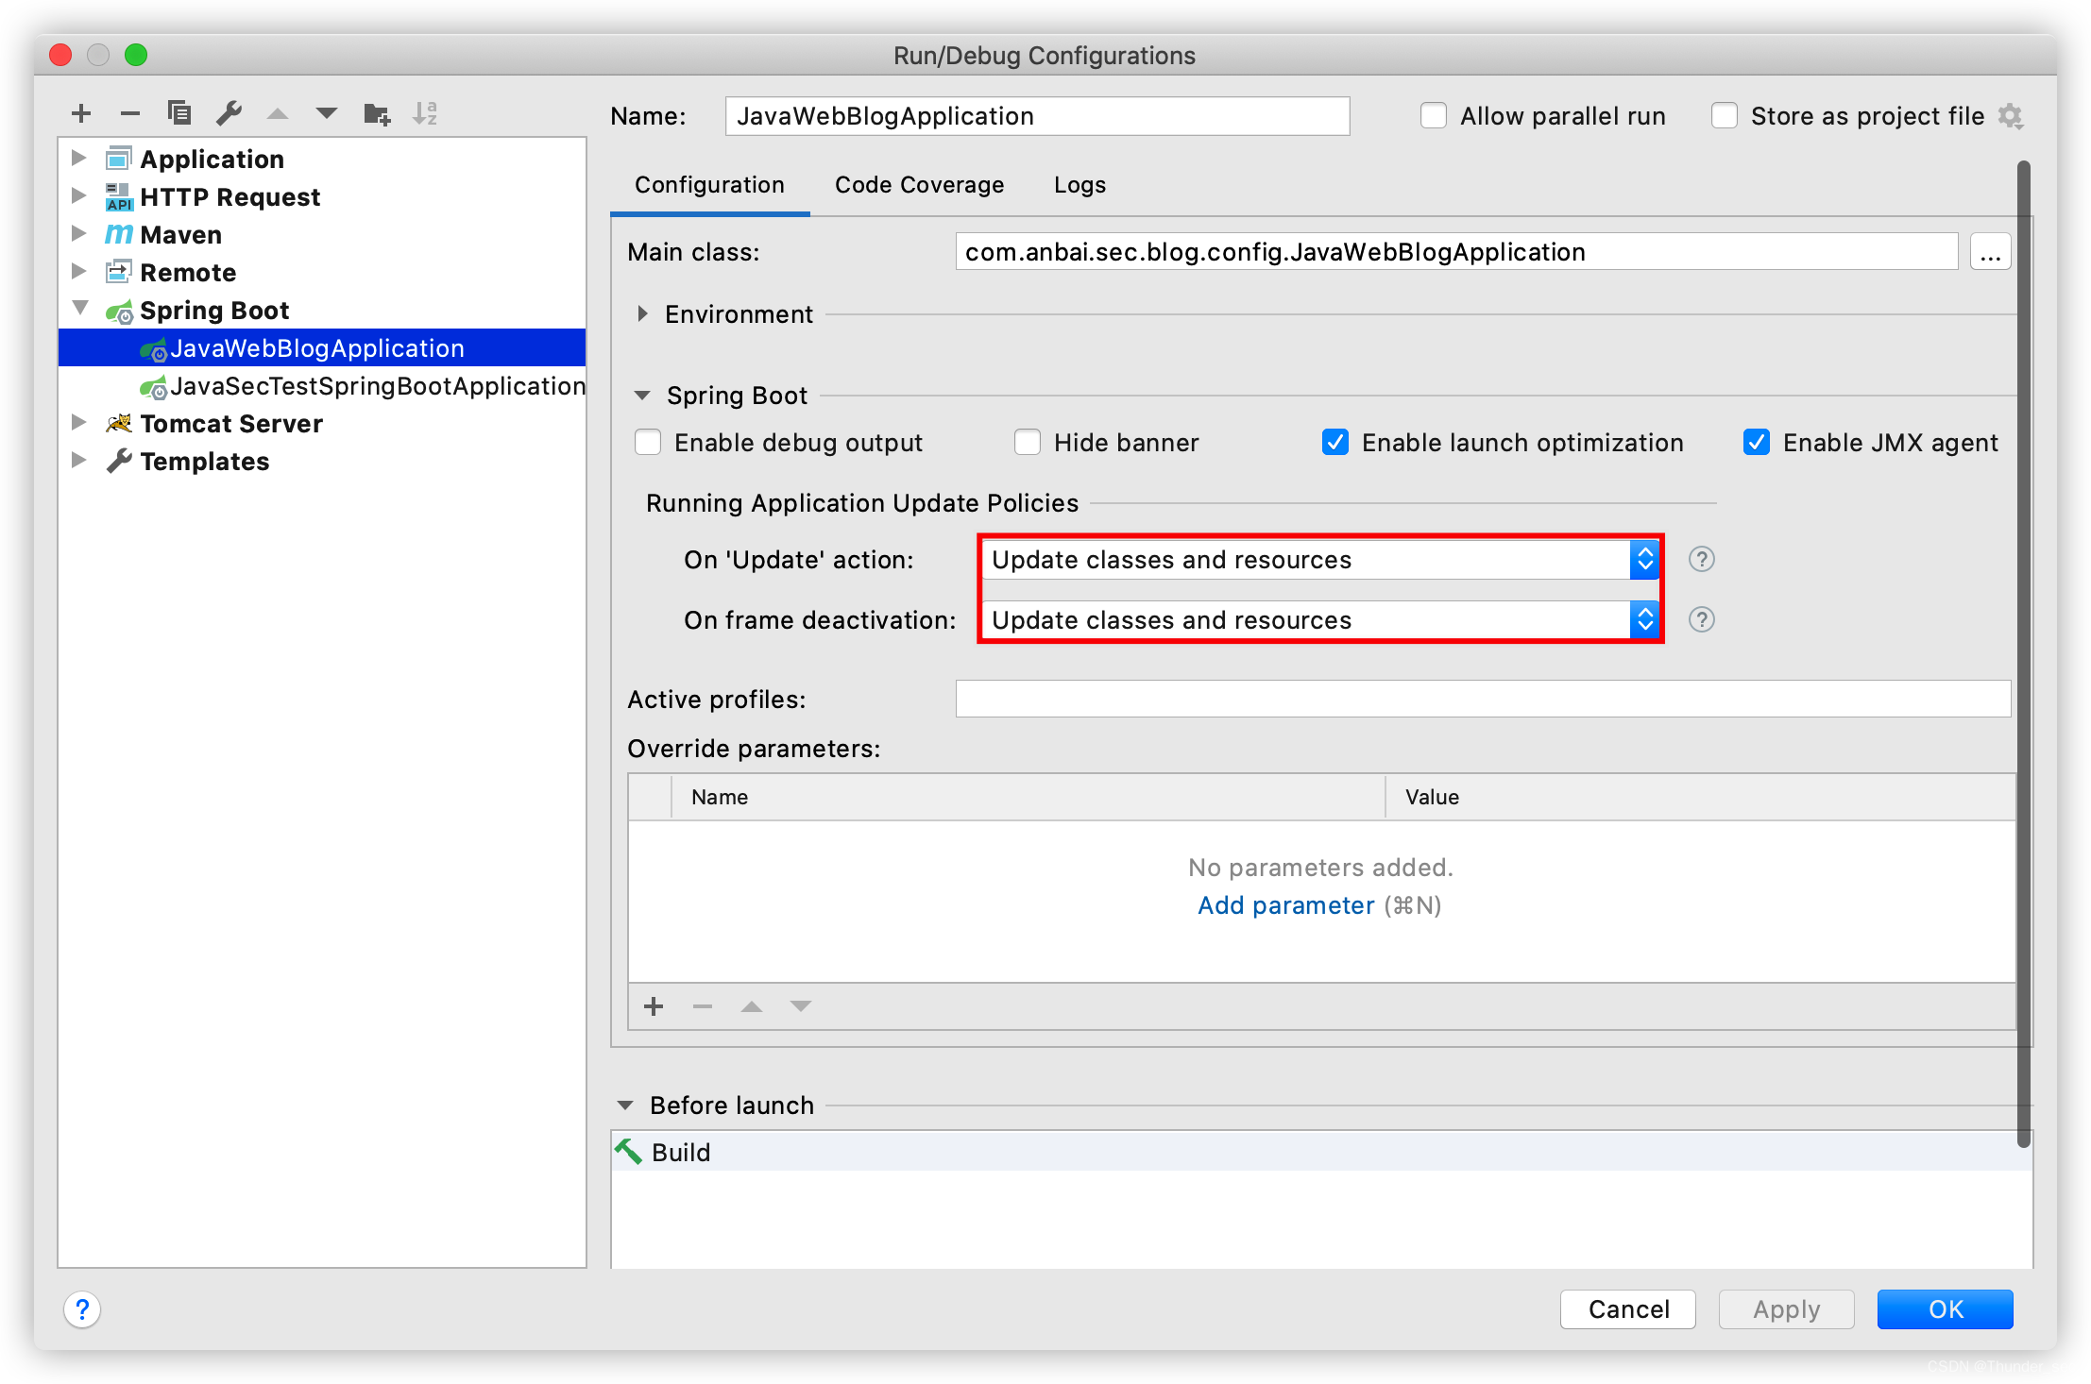Click the Copy Configuration icon

[179, 113]
